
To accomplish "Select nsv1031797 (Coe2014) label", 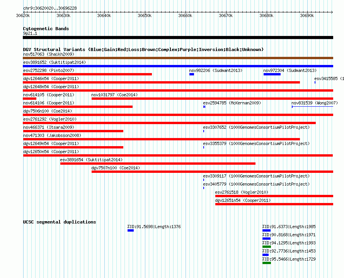I will click(x=114, y=95).
